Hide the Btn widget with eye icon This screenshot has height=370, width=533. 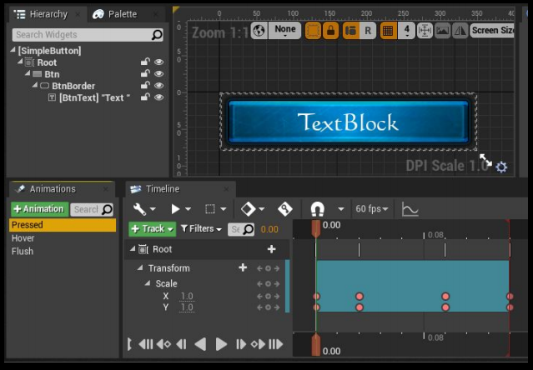coord(158,74)
